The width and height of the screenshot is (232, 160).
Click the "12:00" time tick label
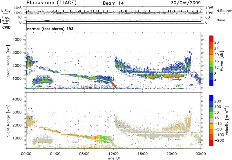[113, 154]
